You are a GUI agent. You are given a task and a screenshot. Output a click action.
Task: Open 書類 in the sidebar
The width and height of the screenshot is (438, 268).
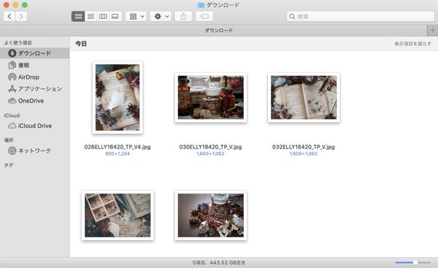[34, 66]
